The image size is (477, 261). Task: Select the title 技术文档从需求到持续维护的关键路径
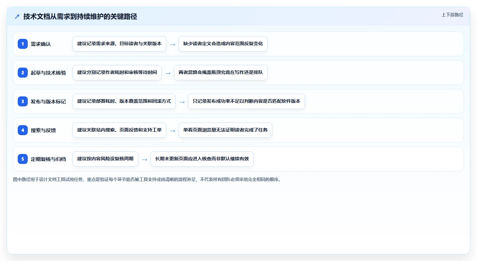[80, 17]
